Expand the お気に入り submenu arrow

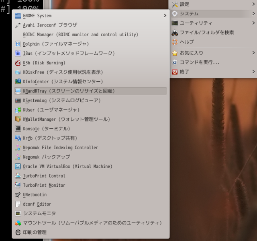[253, 53]
